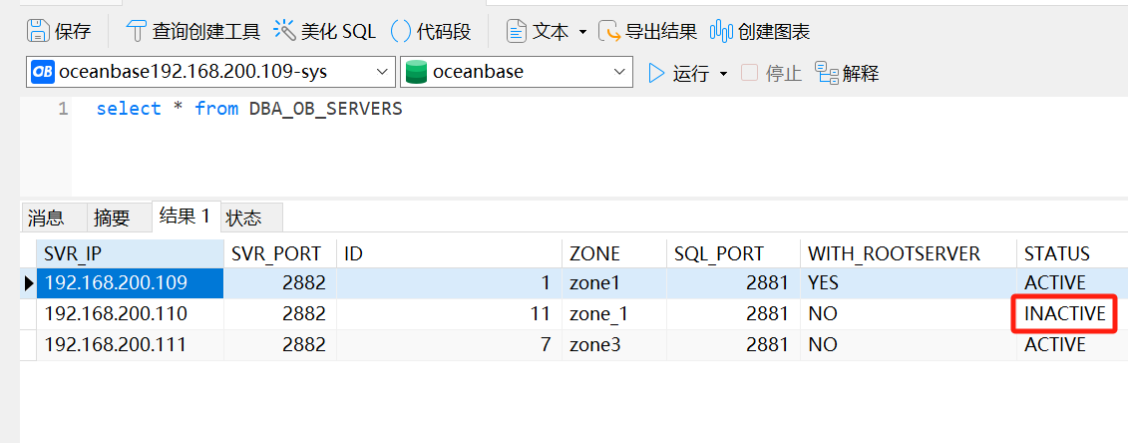
Task: Click the Export Results (导出结果) icon
Action: click(609, 31)
